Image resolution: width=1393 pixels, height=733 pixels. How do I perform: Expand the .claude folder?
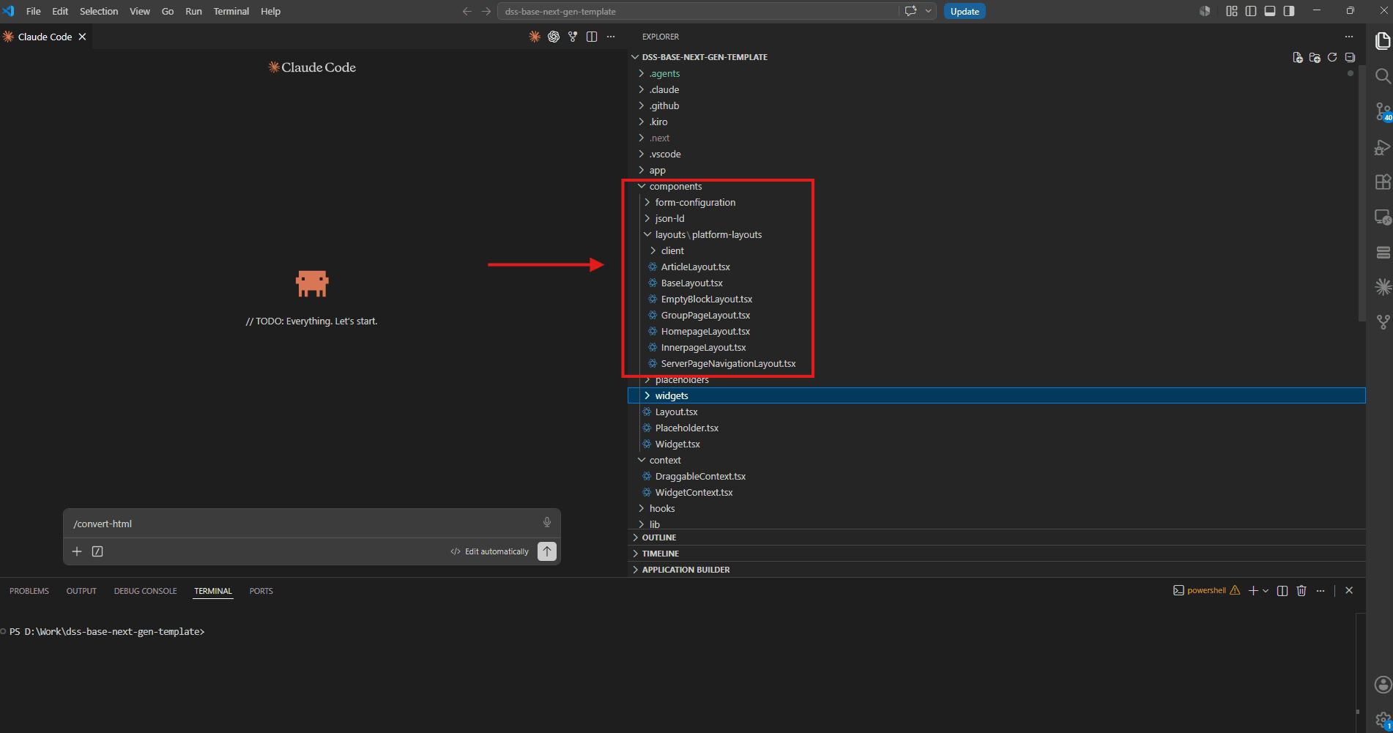[x=996, y=89]
